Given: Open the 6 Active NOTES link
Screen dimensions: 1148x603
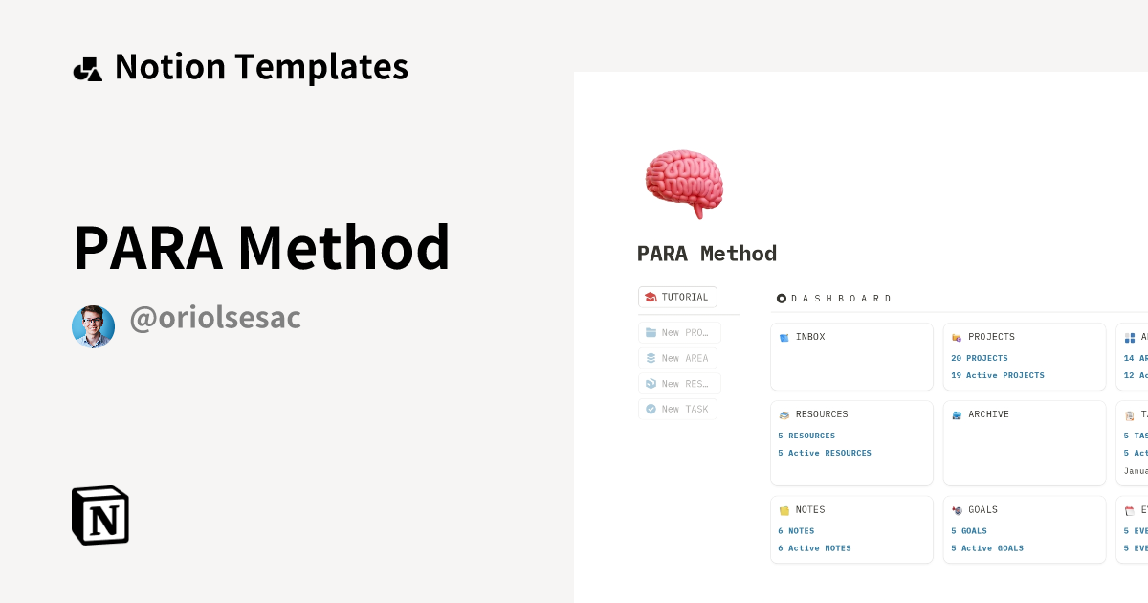Looking at the screenshot, I should coord(814,548).
